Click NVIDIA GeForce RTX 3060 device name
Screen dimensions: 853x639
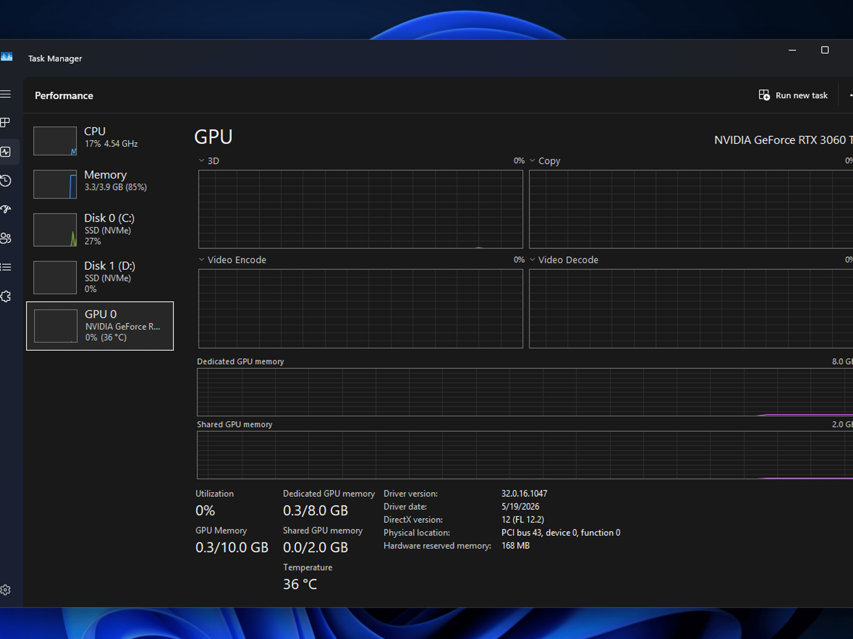(x=783, y=140)
